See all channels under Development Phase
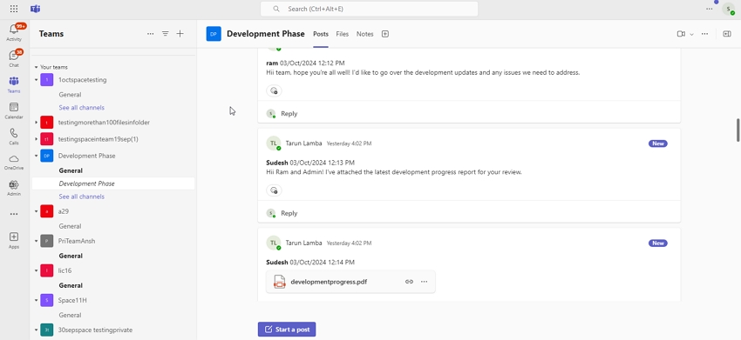This screenshot has height=340, width=741. (81, 197)
